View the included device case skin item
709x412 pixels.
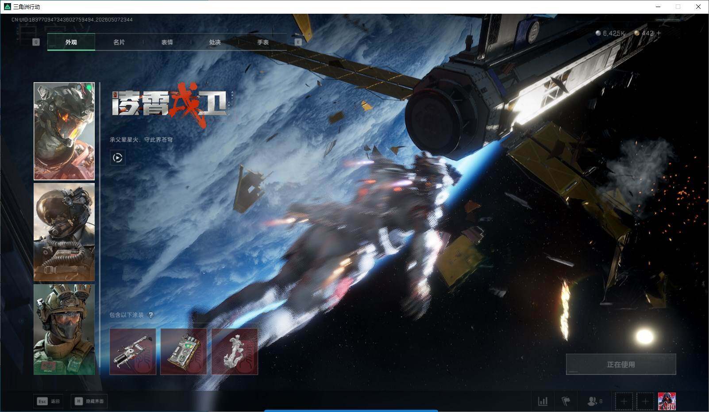point(184,351)
